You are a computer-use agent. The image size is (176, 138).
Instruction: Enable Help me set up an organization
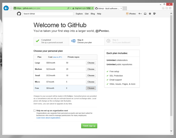point(34,111)
